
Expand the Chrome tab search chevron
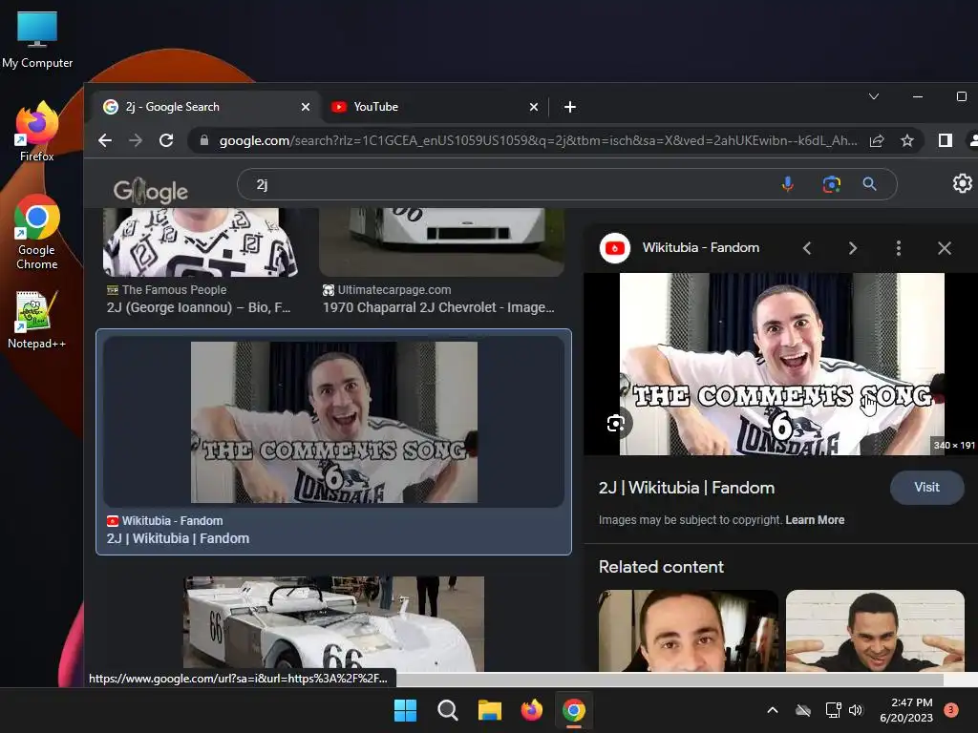click(874, 96)
